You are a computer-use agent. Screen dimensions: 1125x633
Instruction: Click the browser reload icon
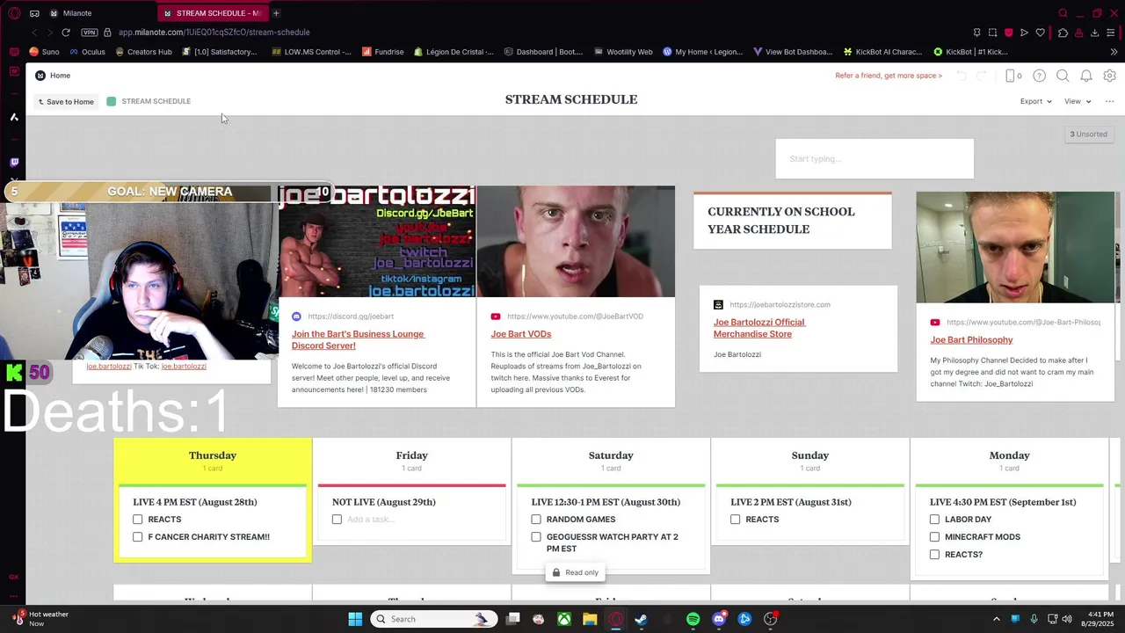(66, 33)
